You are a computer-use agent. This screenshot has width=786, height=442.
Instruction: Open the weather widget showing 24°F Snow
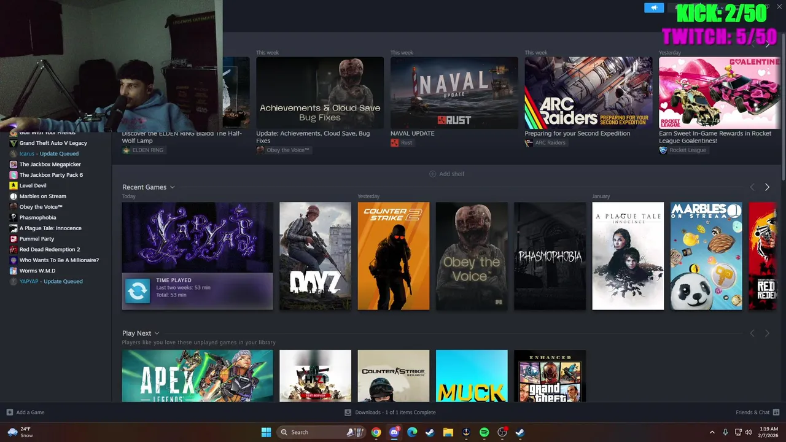(x=20, y=432)
